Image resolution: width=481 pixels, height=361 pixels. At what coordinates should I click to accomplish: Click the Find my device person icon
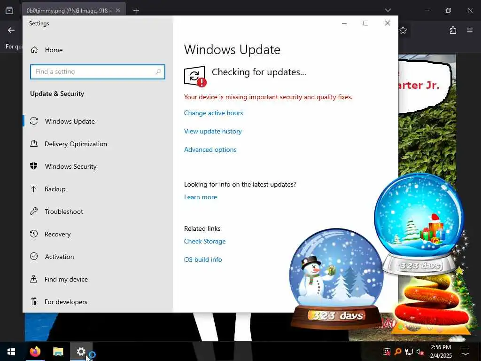tap(34, 279)
